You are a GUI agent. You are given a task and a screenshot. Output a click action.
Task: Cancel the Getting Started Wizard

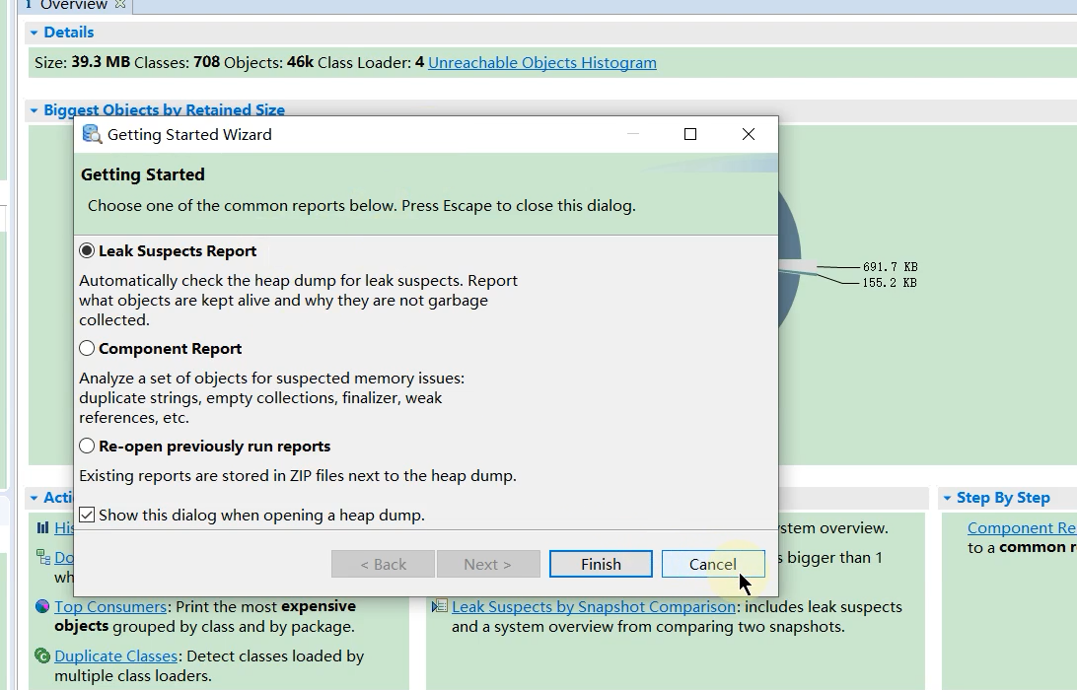(713, 564)
